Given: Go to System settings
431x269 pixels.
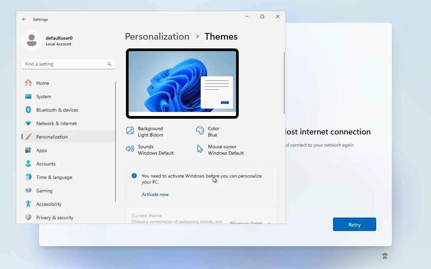Looking at the screenshot, I should [x=68, y=97].
